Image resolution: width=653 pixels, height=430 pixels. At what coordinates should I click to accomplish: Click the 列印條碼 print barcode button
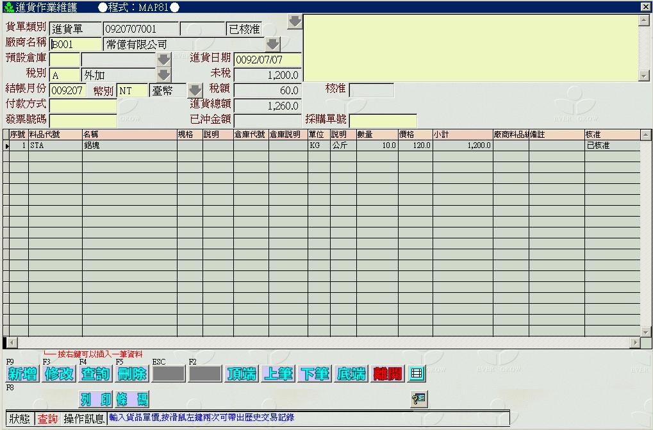114,400
